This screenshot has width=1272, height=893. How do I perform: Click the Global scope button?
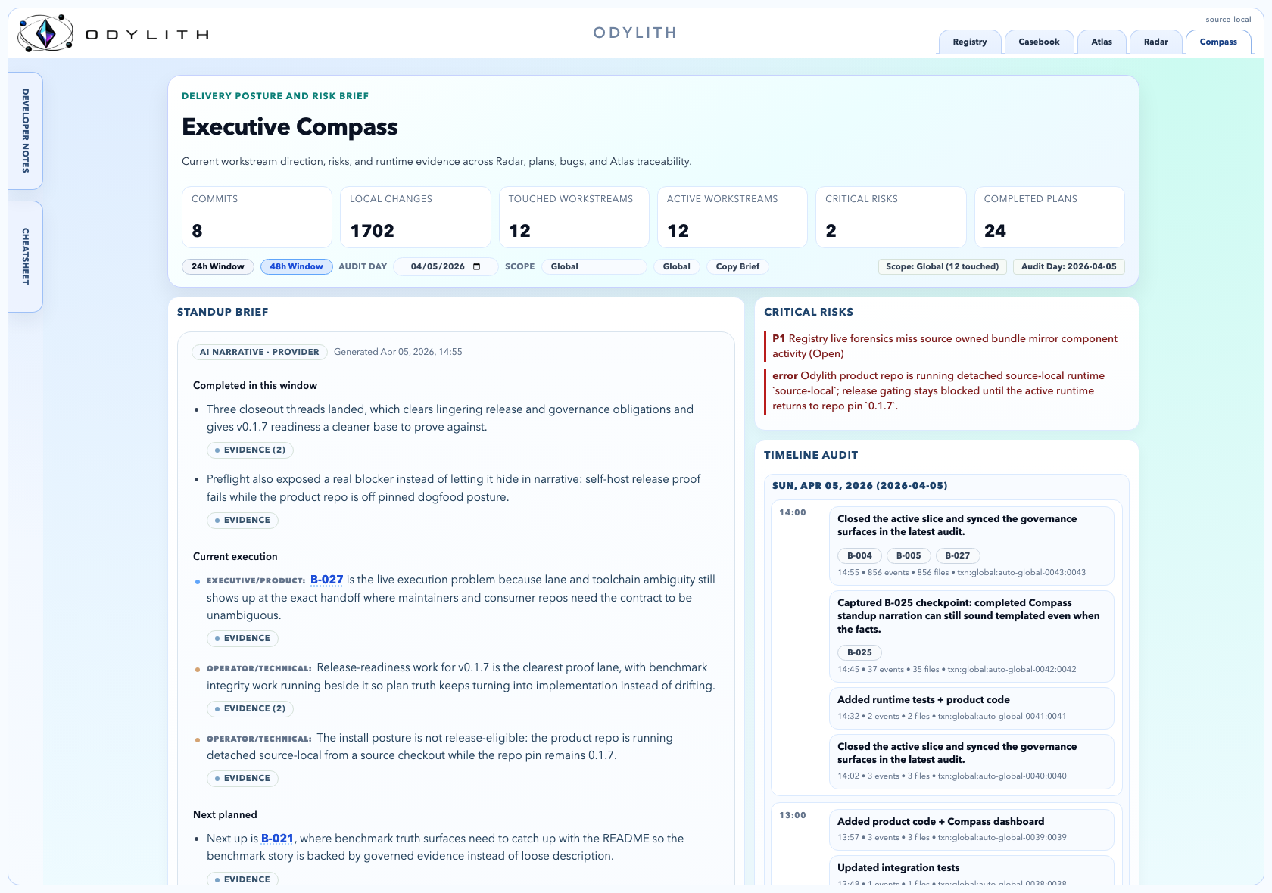pos(676,266)
